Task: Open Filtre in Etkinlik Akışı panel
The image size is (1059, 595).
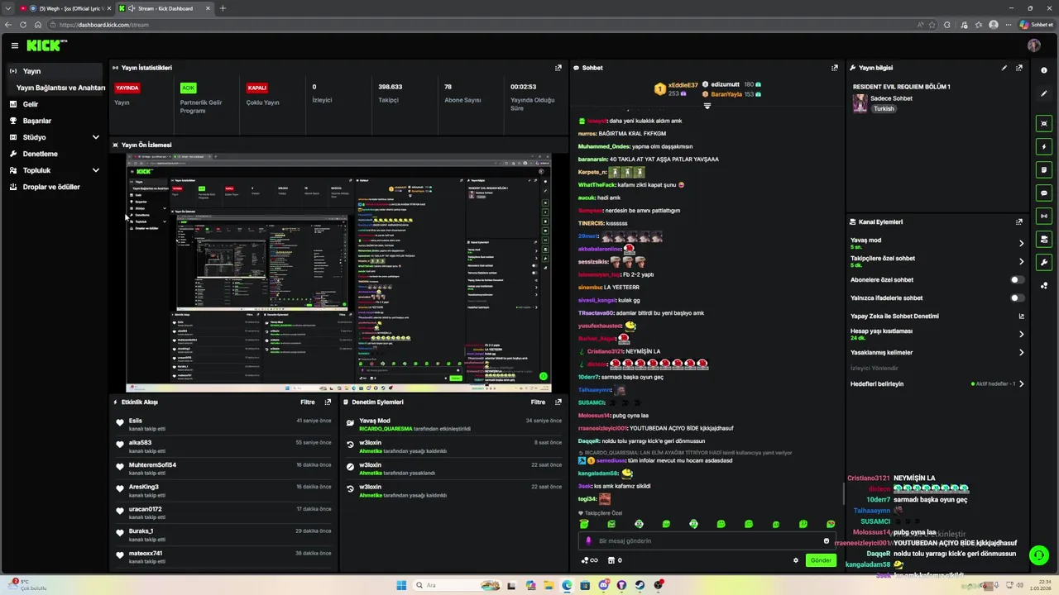Action: tap(307, 402)
